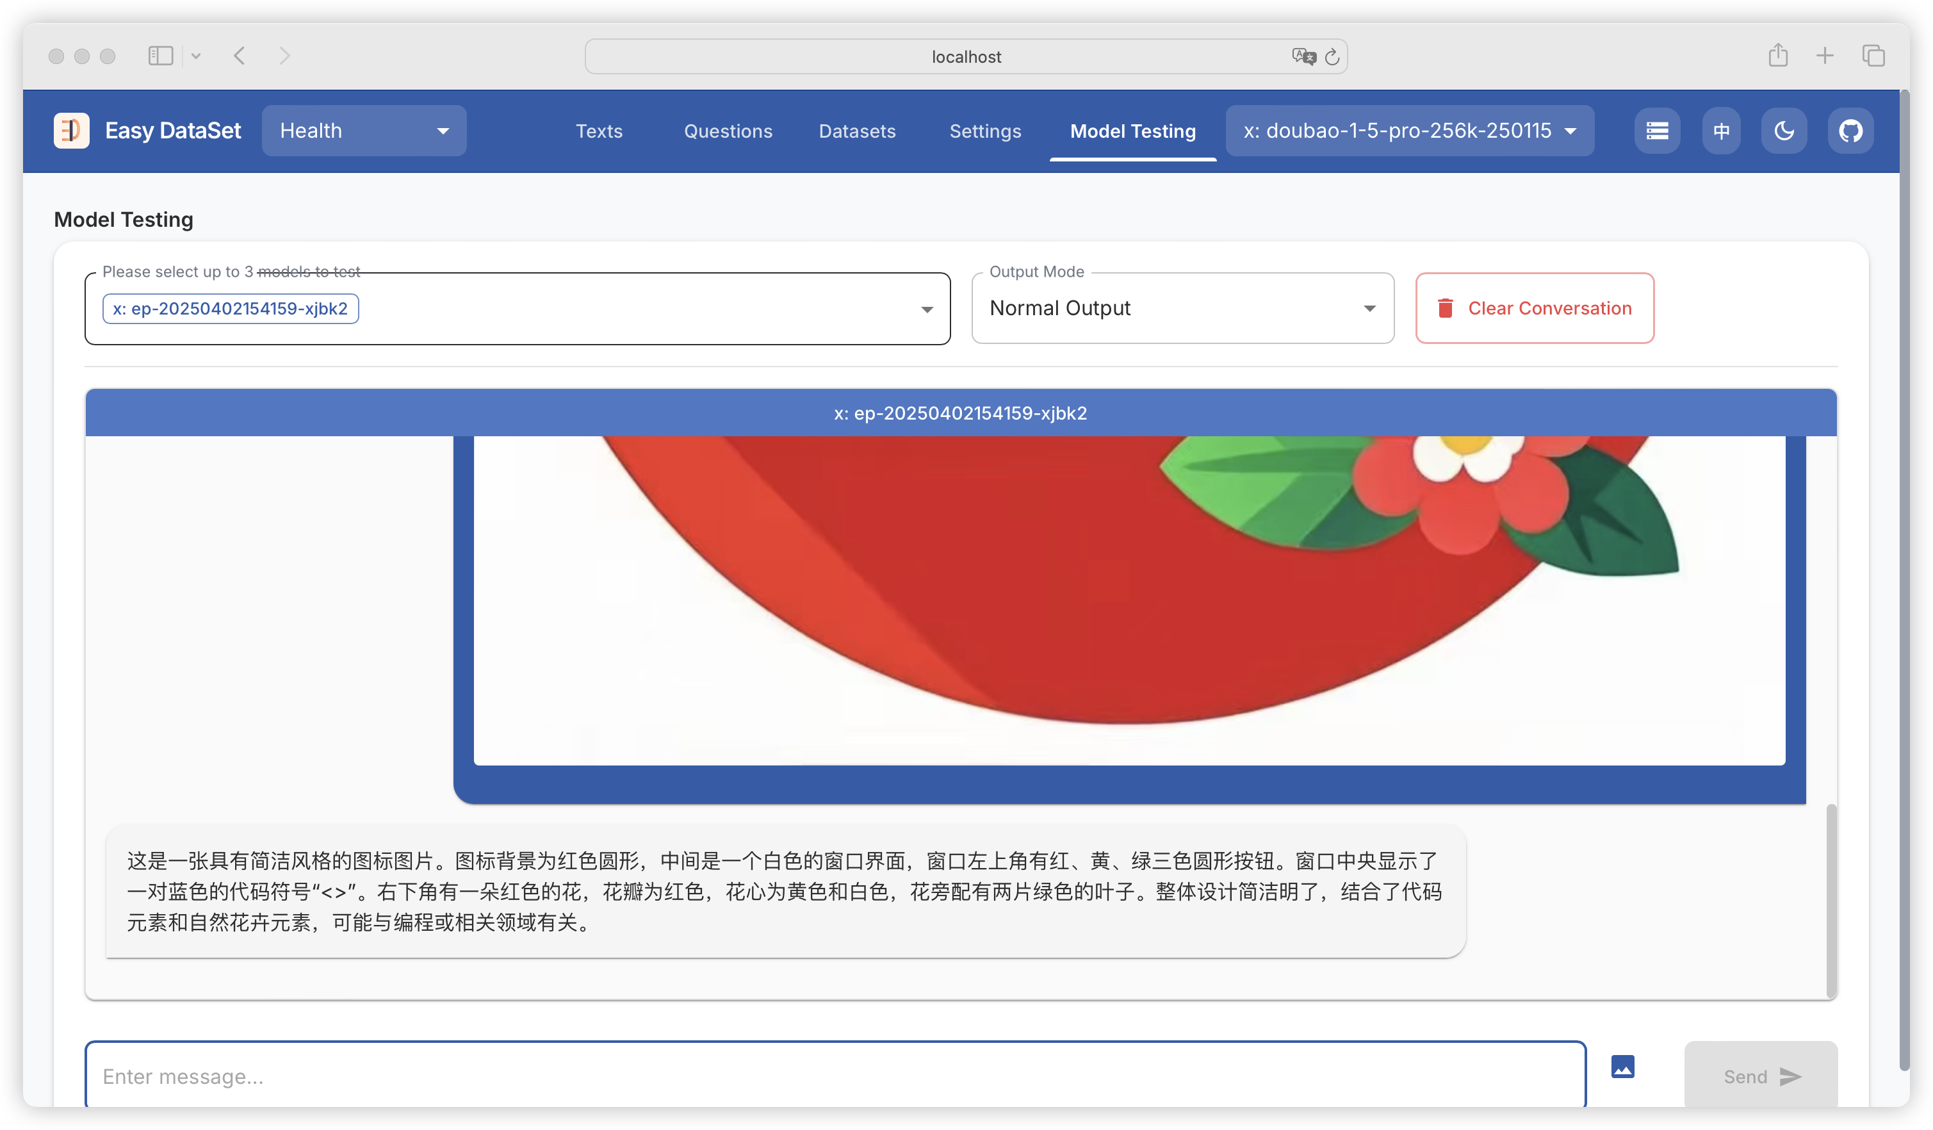Open the GitHub repository icon
Viewport: 1933px width, 1130px height.
click(1850, 131)
